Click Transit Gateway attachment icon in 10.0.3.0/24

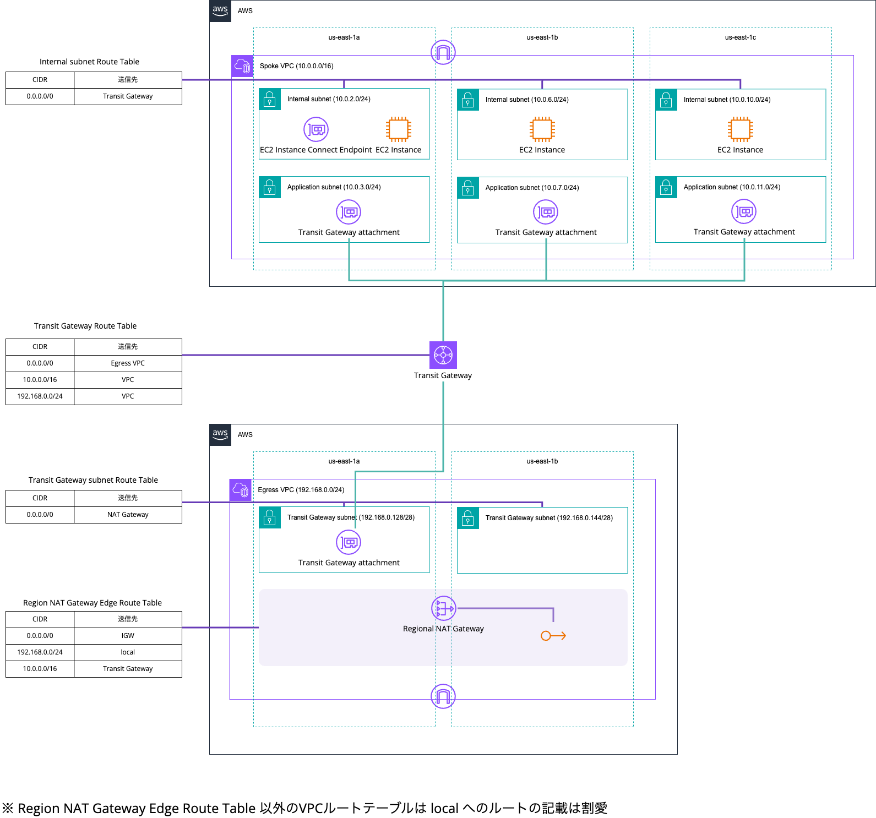click(x=349, y=212)
